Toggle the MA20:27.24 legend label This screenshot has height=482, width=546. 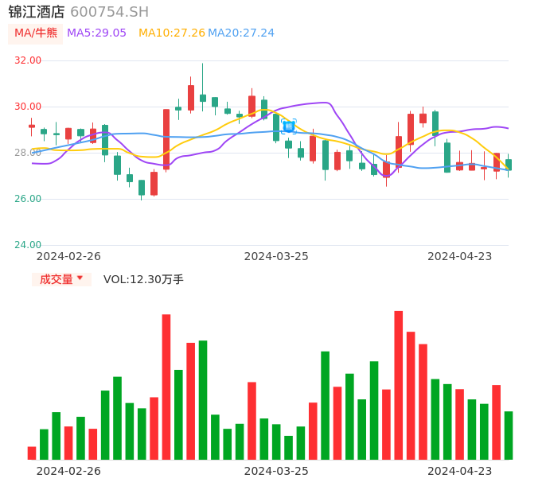[x=240, y=33]
